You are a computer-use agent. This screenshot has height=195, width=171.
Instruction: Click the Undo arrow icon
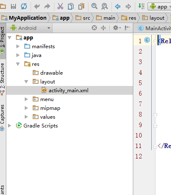click(x=37, y=6)
